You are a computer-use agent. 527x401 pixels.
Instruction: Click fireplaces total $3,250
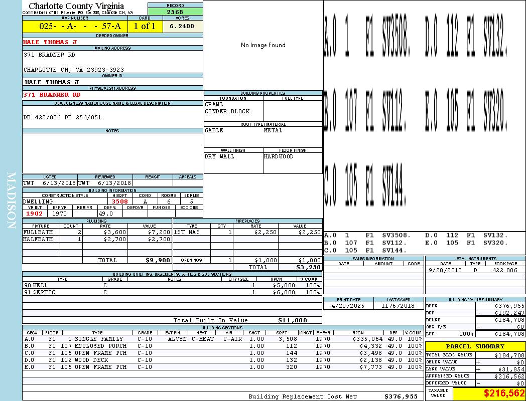308,268
